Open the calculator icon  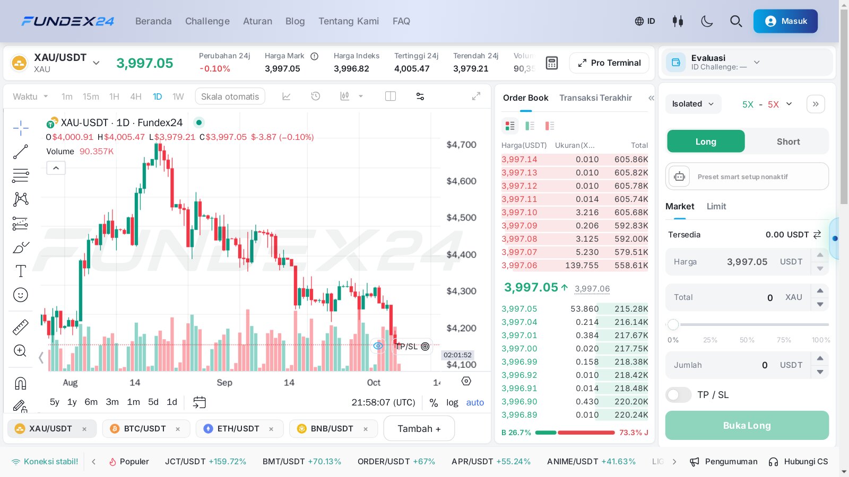tap(552, 63)
